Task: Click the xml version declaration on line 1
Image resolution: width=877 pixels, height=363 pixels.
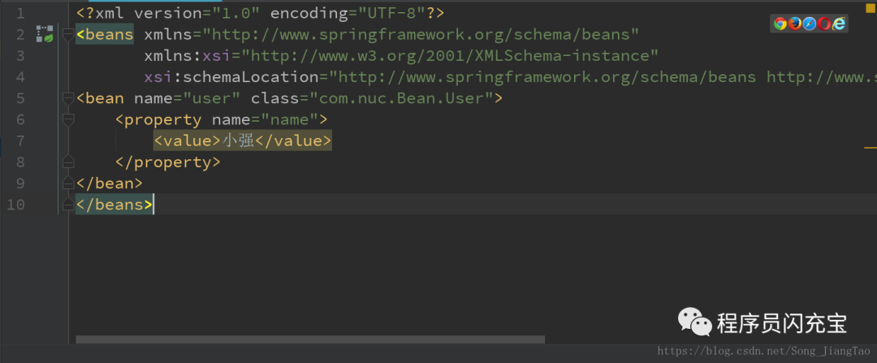Action: coord(261,14)
